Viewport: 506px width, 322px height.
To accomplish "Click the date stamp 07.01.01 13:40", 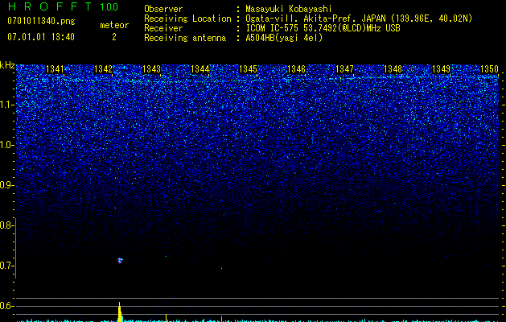I will pyautogui.click(x=41, y=37).
